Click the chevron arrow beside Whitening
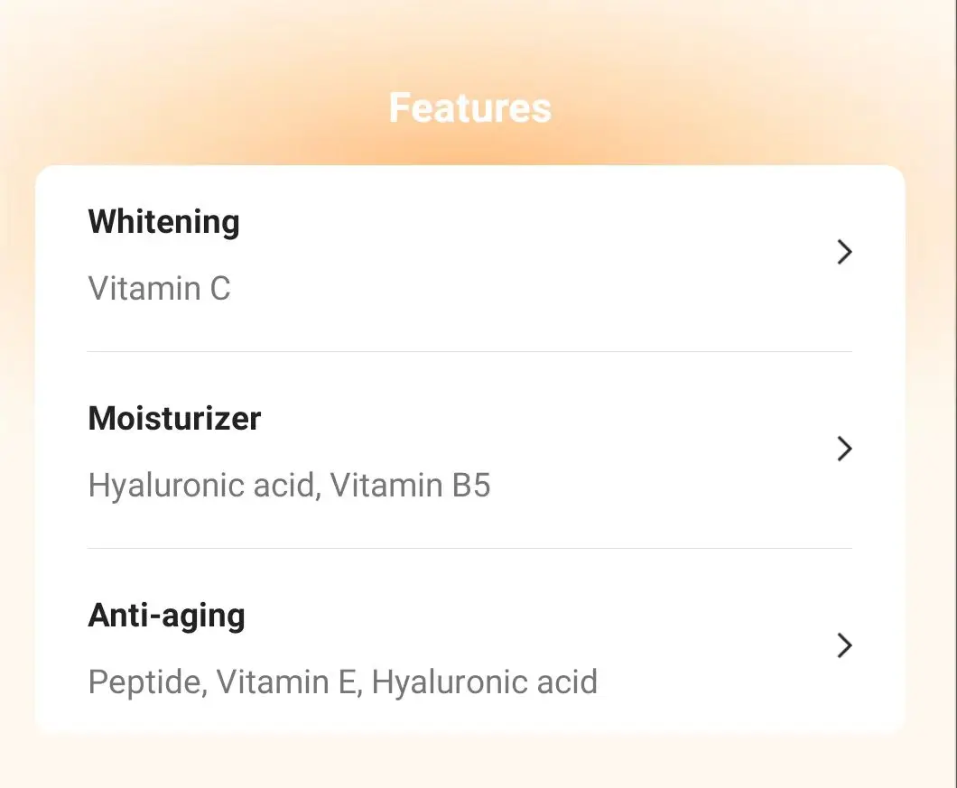Screen dimensions: 957x788 coord(844,253)
